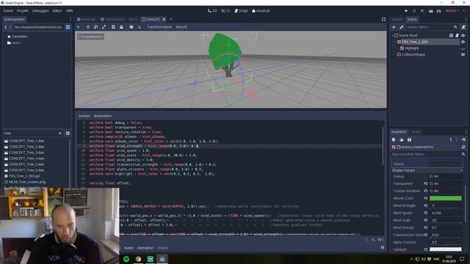The height and width of the screenshot is (264, 470).
Task: Toggle distraction-free mode expand icon
Action: coord(383,20)
